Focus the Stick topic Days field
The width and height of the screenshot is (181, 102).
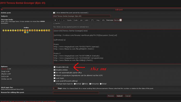55,88
